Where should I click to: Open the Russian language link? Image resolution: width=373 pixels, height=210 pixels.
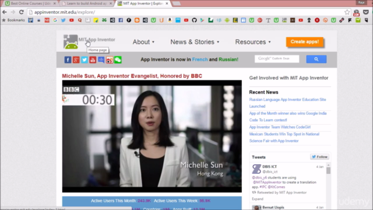(x=228, y=60)
